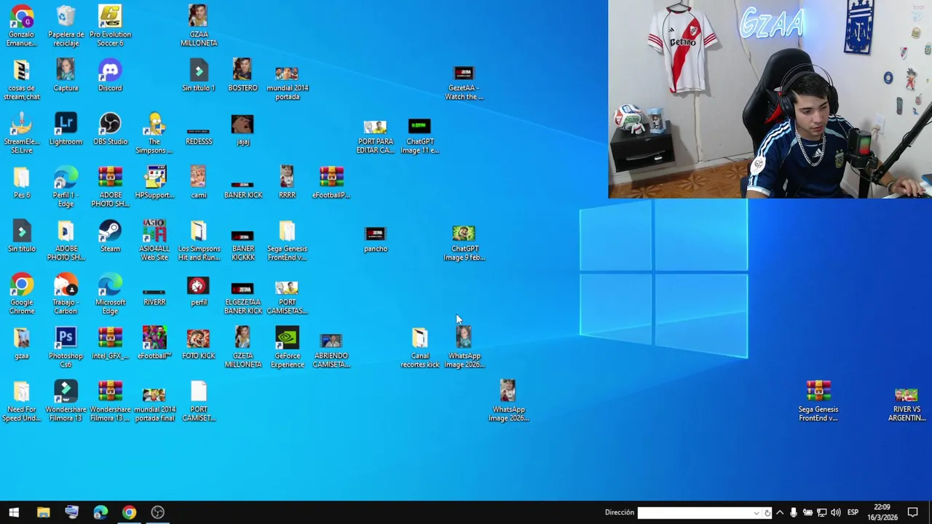Open the RRRR image file

tap(287, 183)
